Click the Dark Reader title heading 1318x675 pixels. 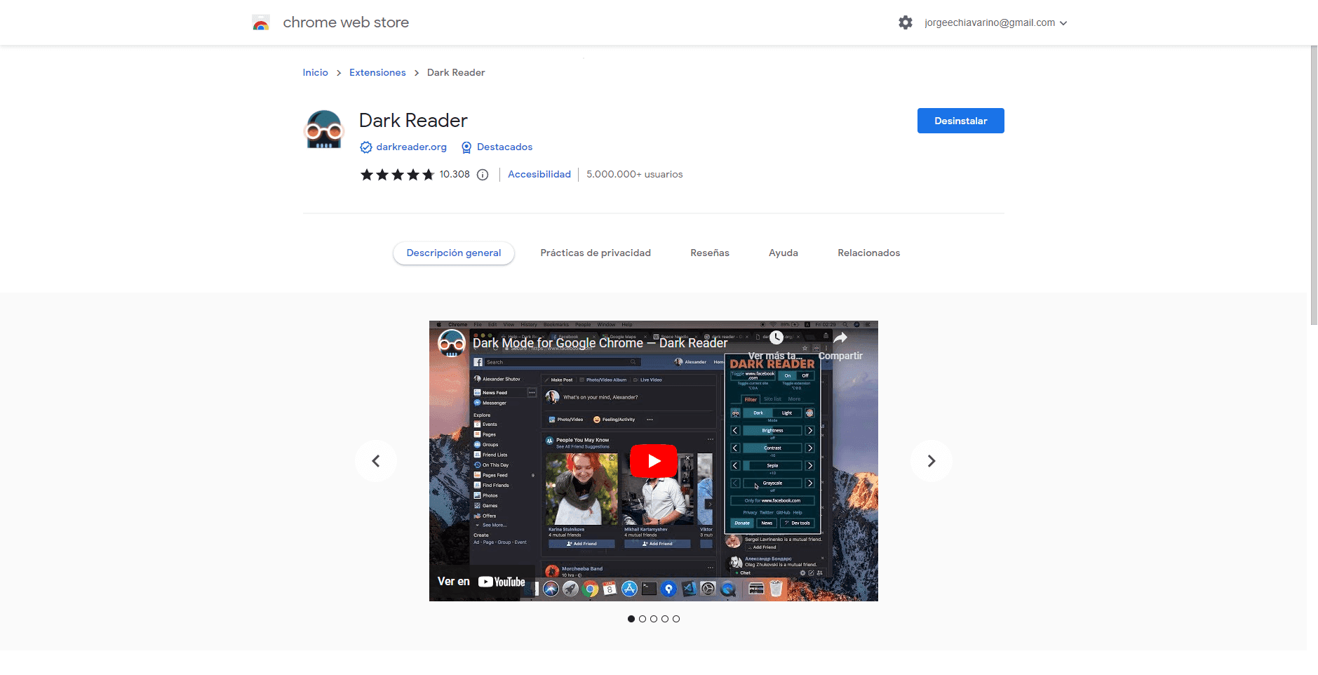point(413,121)
